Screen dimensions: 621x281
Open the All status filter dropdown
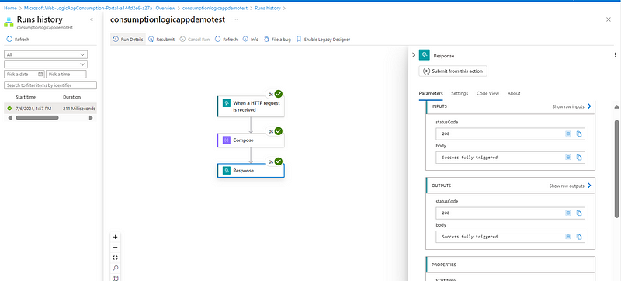pos(46,54)
